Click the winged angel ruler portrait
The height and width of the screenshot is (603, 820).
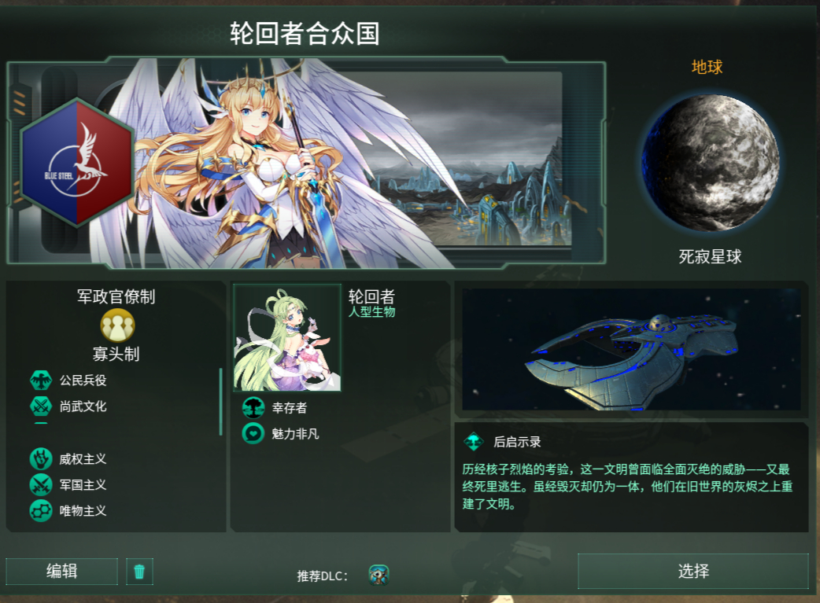tap(272, 163)
